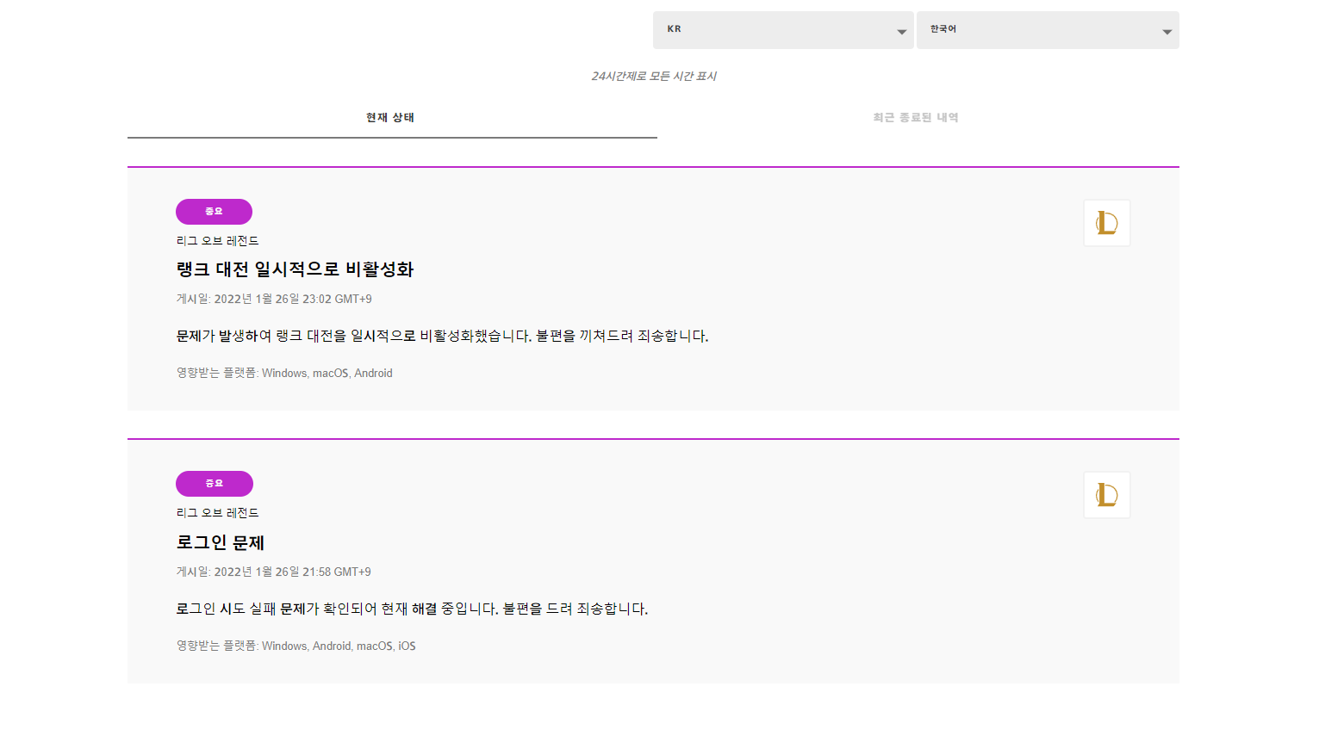1319x736 pixels.
Task: Click the posted date 21:58 GMT+9
Action: coord(274,572)
